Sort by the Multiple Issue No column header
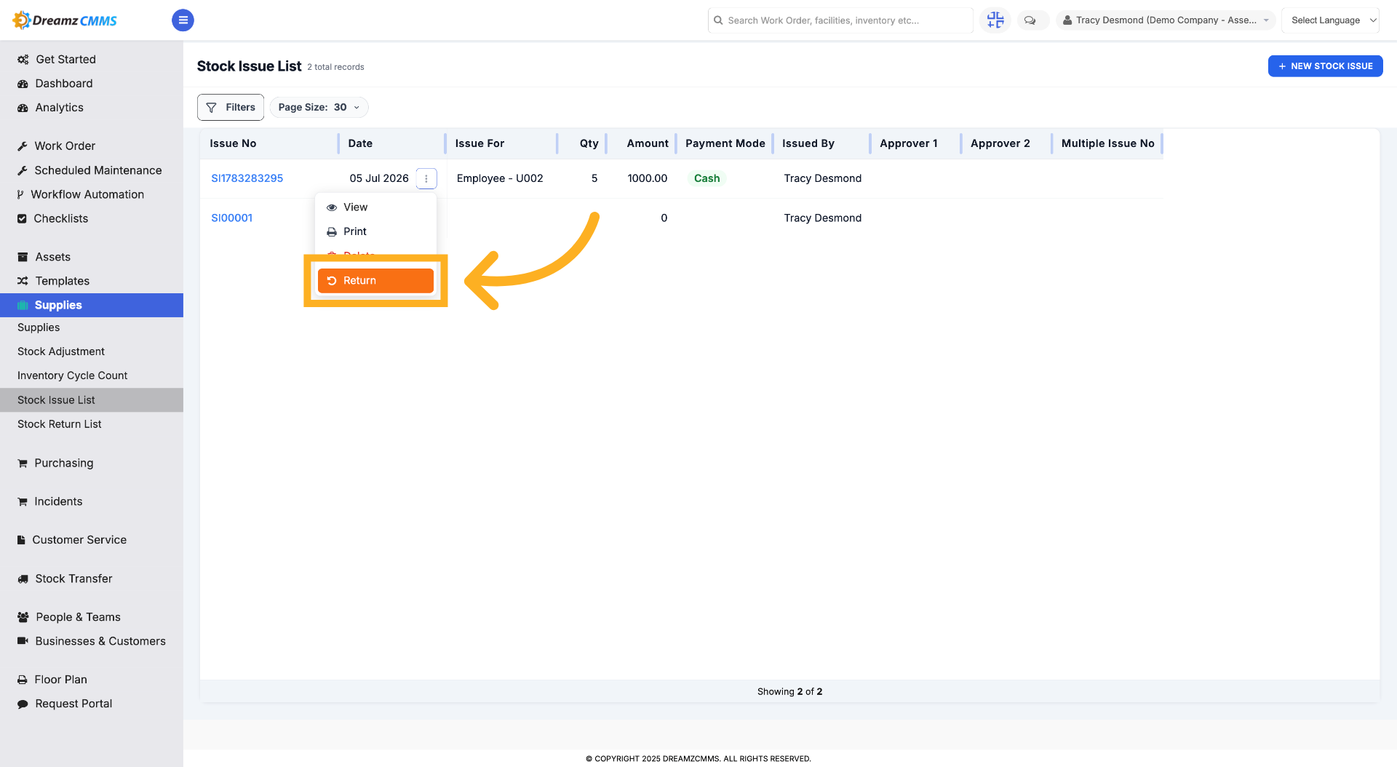This screenshot has height=767, width=1397. click(x=1107, y=143)
